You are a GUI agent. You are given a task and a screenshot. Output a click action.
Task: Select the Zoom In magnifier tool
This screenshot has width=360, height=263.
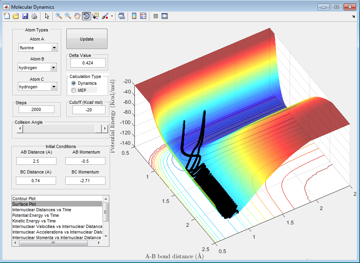point(59,16)
